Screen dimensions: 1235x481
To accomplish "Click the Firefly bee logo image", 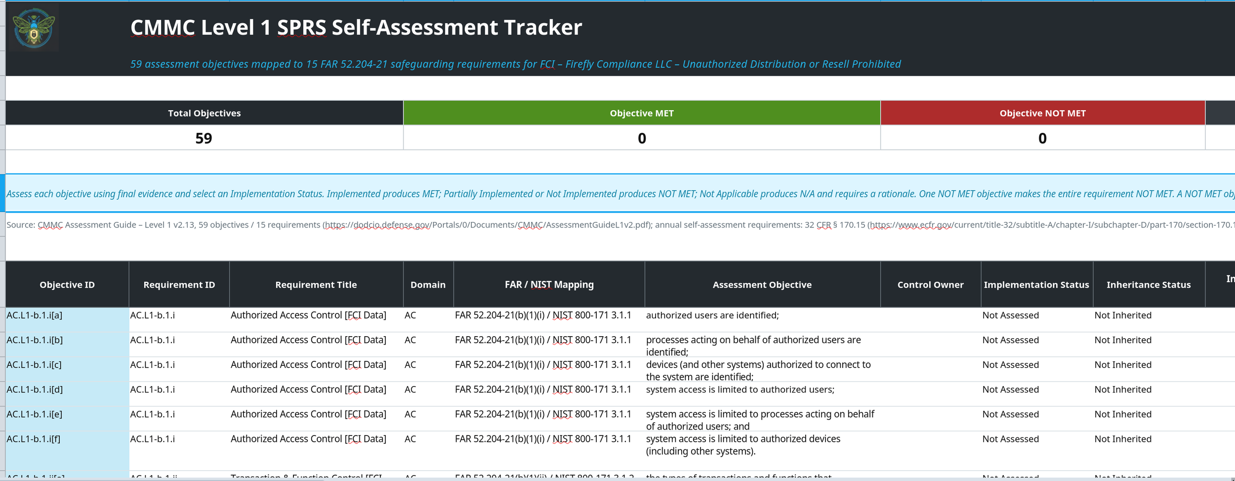I will coord(34,28).
